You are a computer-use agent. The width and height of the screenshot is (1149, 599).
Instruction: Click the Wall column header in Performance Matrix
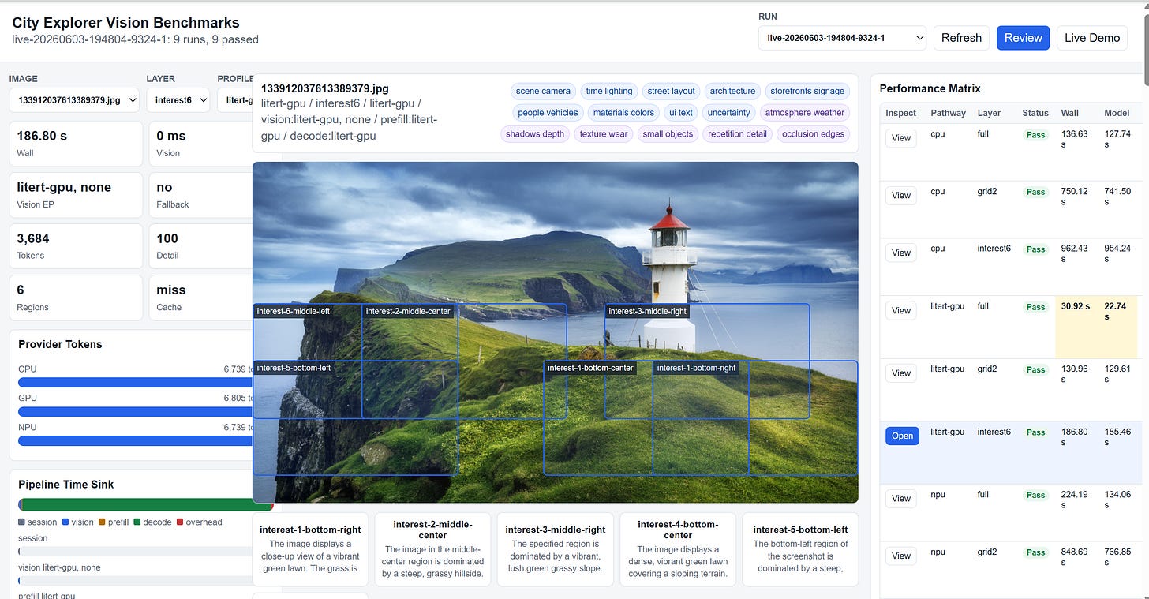click(x=1070, y=113)
